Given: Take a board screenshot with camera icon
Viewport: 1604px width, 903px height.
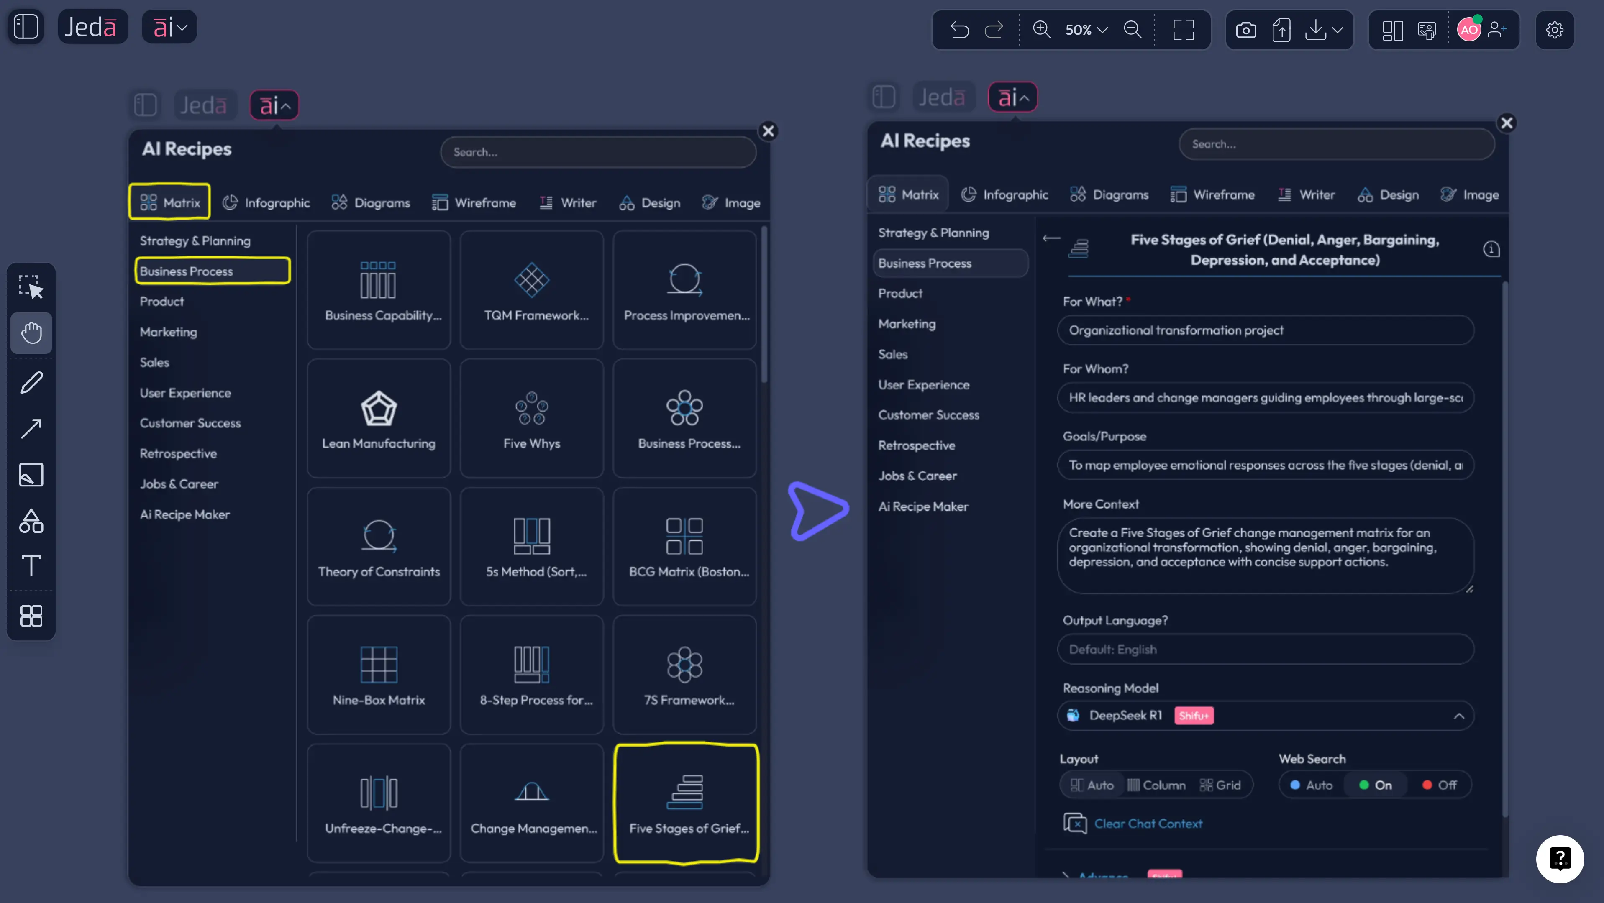Looking at the screenshot, I should [x=1246, y=29].
